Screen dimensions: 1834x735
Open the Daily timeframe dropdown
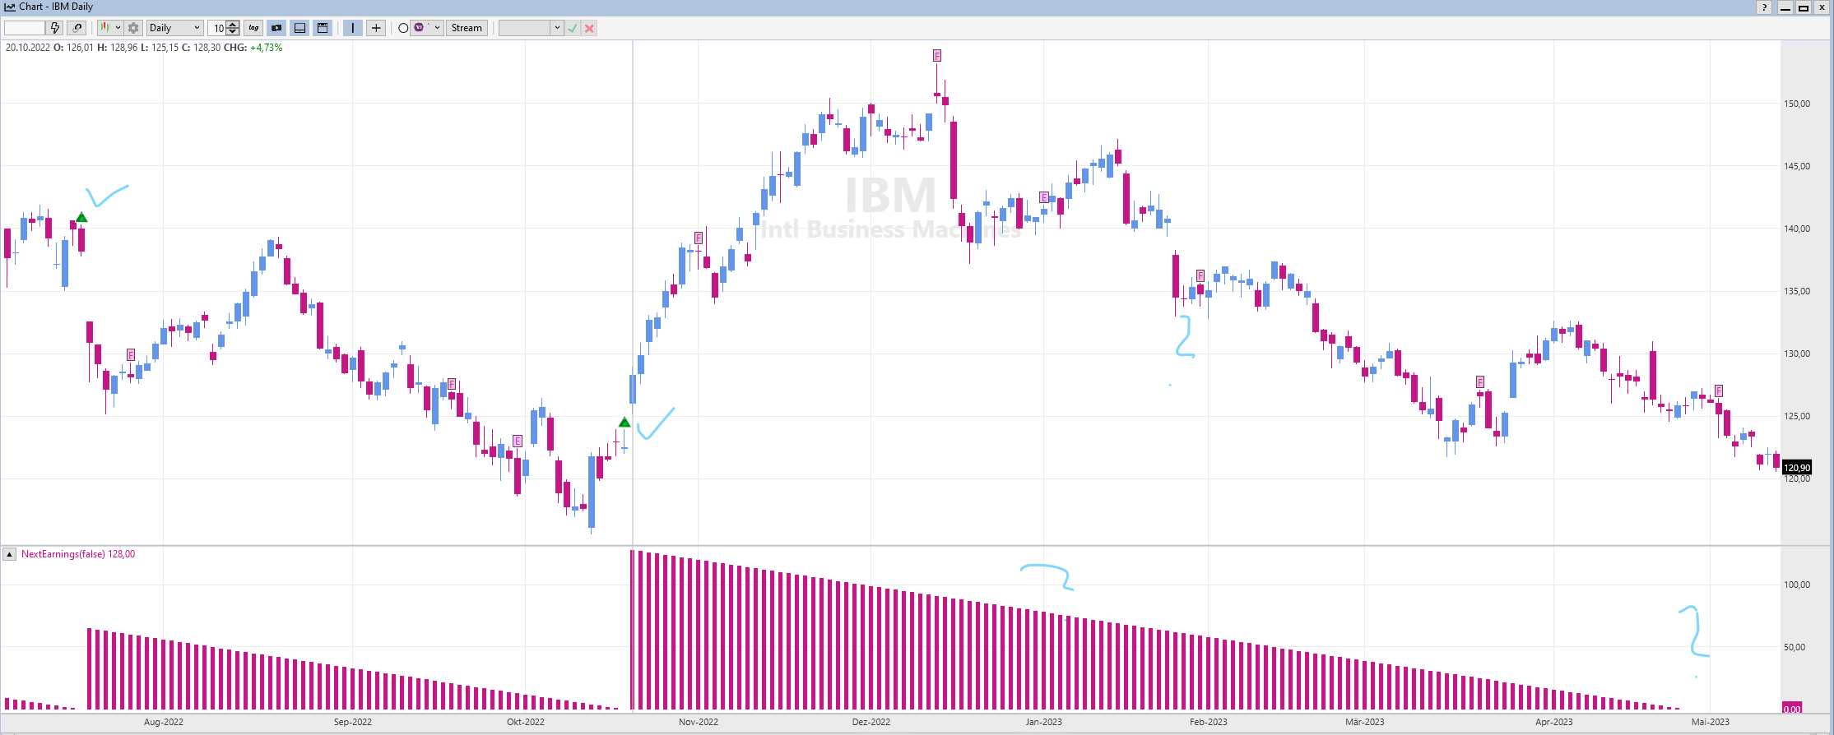point(174,28)
